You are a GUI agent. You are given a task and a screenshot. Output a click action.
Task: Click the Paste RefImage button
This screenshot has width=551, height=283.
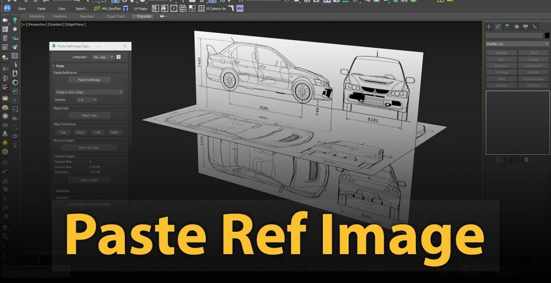89,80
